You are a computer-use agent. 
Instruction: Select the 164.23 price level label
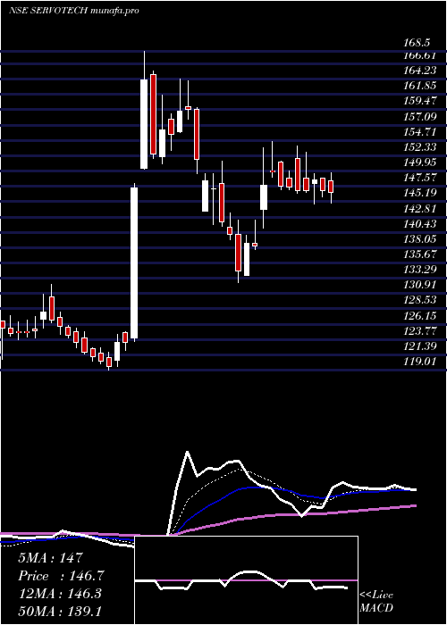coord(420,71)
